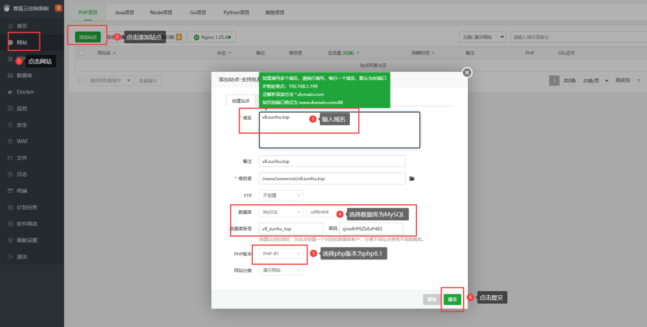
Task: Open the MySQL database type dropdown
Action: pos(280,212)
